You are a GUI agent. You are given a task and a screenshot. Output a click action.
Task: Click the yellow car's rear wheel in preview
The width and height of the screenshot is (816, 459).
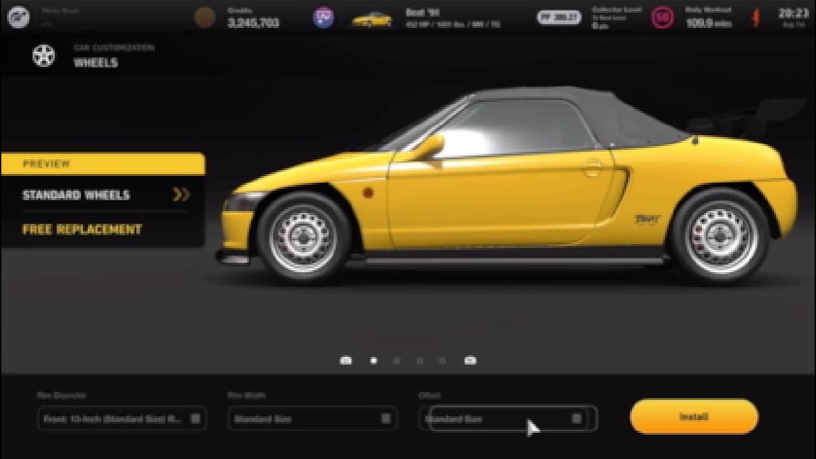coord(720,236)
